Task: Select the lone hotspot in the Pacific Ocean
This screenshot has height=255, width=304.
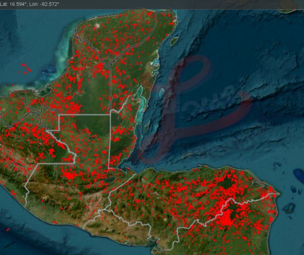Action: click(x=8, y=230)
